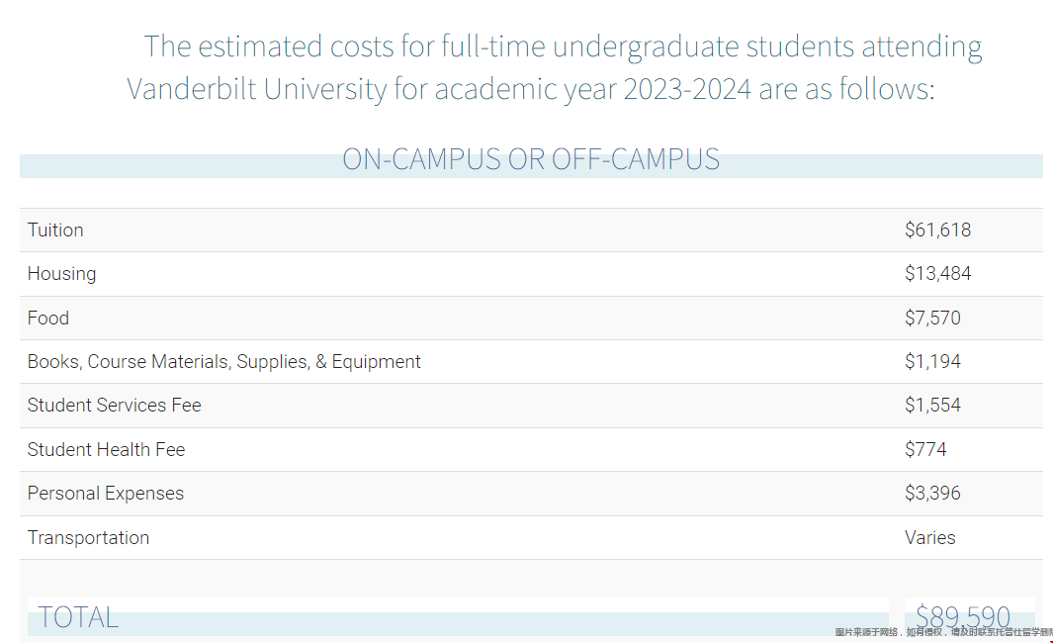Image resolution: width=1053 pixels, height=643 pixels.
Task: Click the TOTAL label
Action: 78,617
